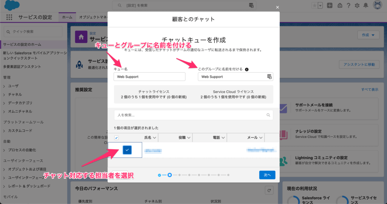This screenshot has height=204, width=387.
Task: Click the password manager icon in group field
Action: [x=269, y=77]
